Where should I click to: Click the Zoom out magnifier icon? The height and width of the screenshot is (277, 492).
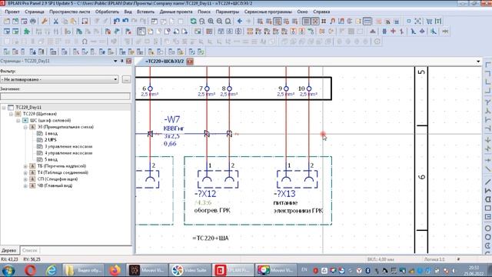click(x=219, y=22)
